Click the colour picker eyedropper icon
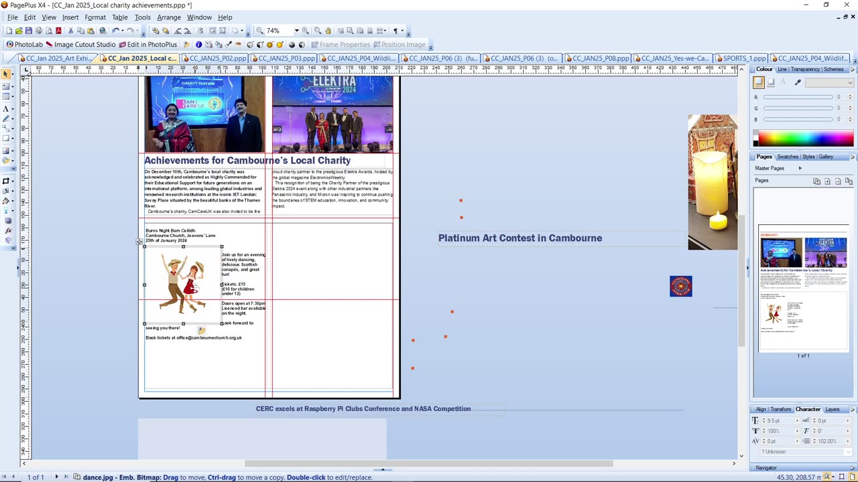Viewport: 858px width, 482px height. pyautogui.click(x=798, y=82)
